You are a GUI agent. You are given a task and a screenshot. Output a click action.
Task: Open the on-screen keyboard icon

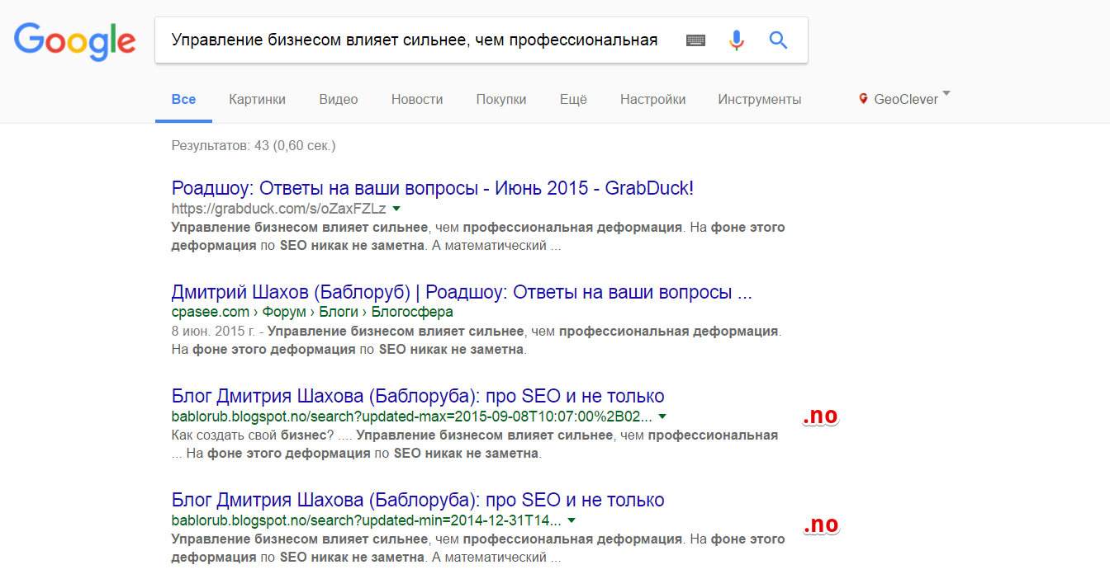(x=695, y=40)
